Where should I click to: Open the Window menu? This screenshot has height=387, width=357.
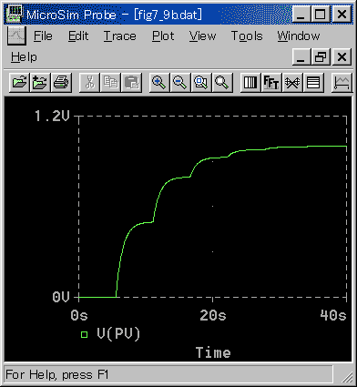pyautogui.click(x=299, y=36)
